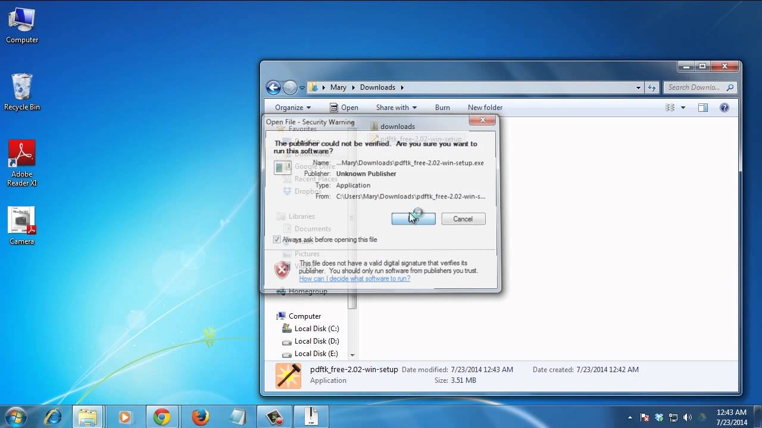Go back in the Explorer window
This screenshot has height=428, width=762.
pos(273,87)
